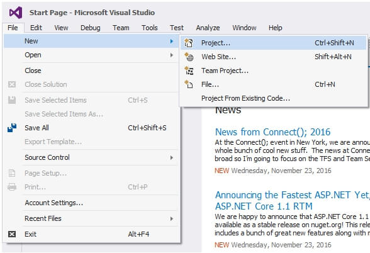Open News from Connect(); 2016 link
The image size is (370, 253).
coord(273,132)
